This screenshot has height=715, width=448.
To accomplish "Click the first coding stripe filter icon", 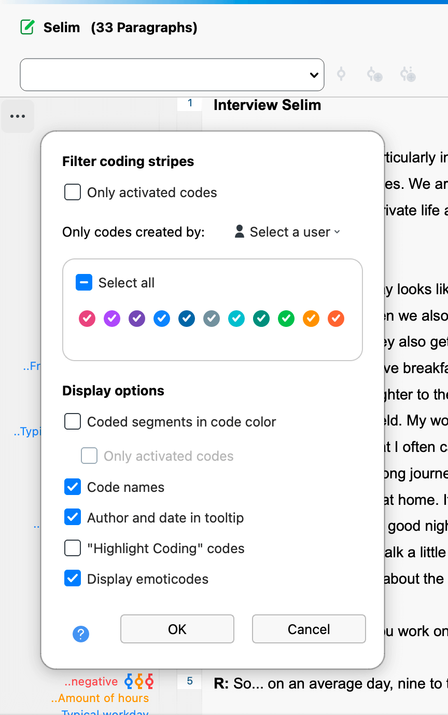I will click(341, 75).
